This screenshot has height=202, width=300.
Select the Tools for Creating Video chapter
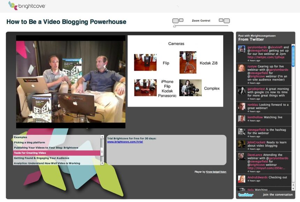[57, 153]
